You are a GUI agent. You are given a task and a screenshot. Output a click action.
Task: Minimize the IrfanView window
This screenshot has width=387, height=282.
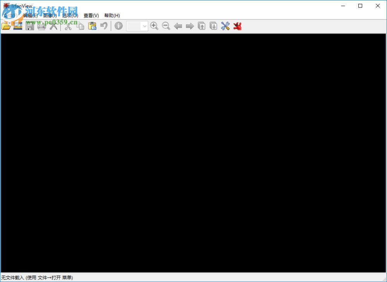pyautogui.click(x=343, y=6)
